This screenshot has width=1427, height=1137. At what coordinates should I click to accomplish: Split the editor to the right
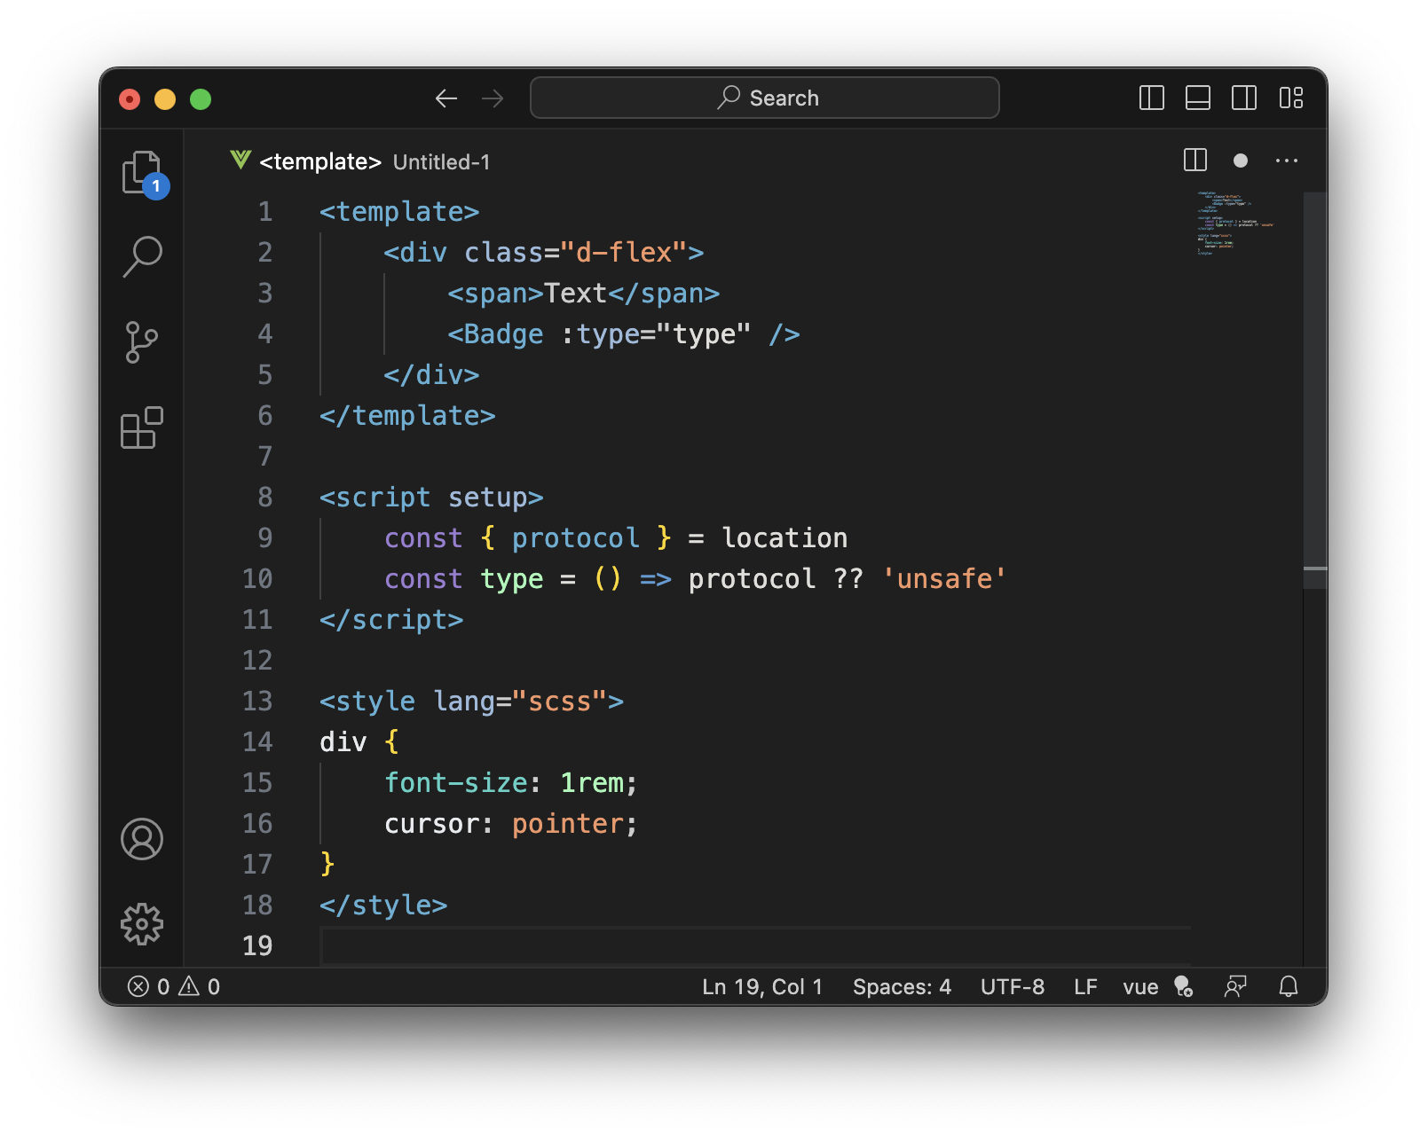[1195, 161]
